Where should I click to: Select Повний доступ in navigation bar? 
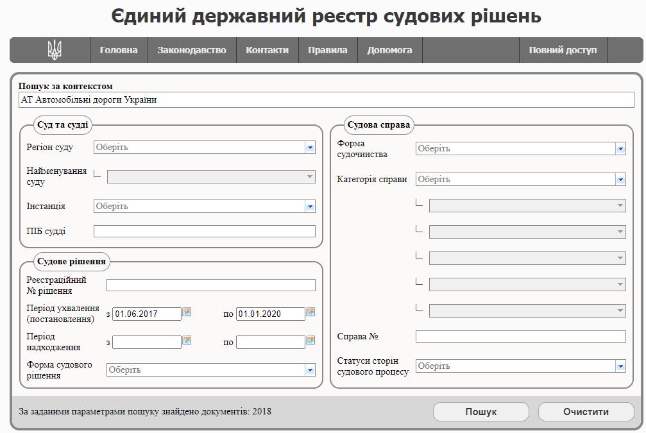[x=563, y=50]
